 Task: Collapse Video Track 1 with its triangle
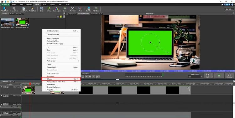(2, 96)
